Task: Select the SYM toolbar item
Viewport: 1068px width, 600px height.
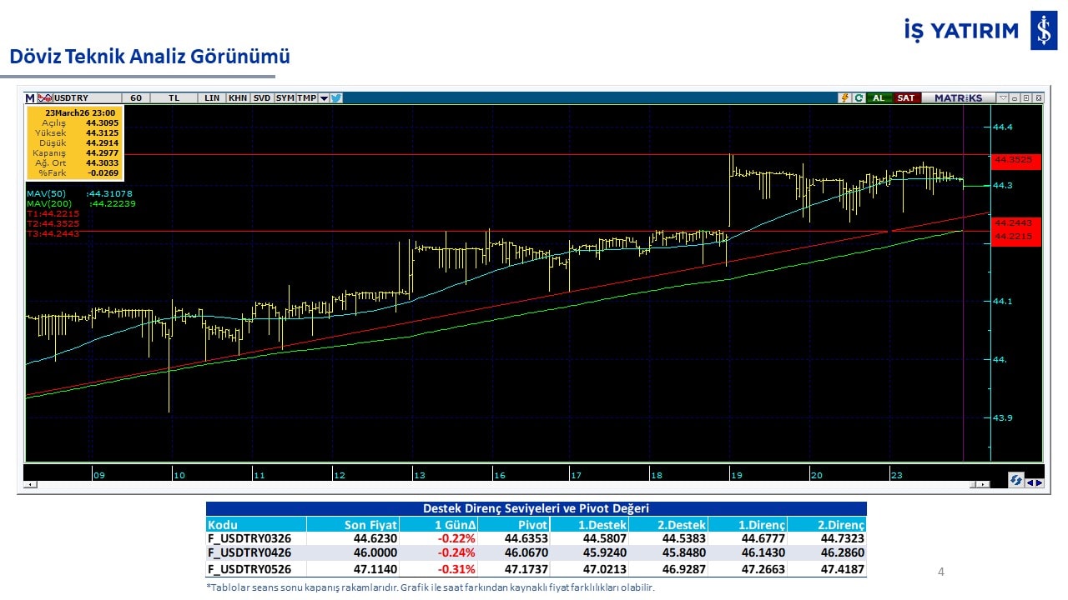Action: coord(285,97)
